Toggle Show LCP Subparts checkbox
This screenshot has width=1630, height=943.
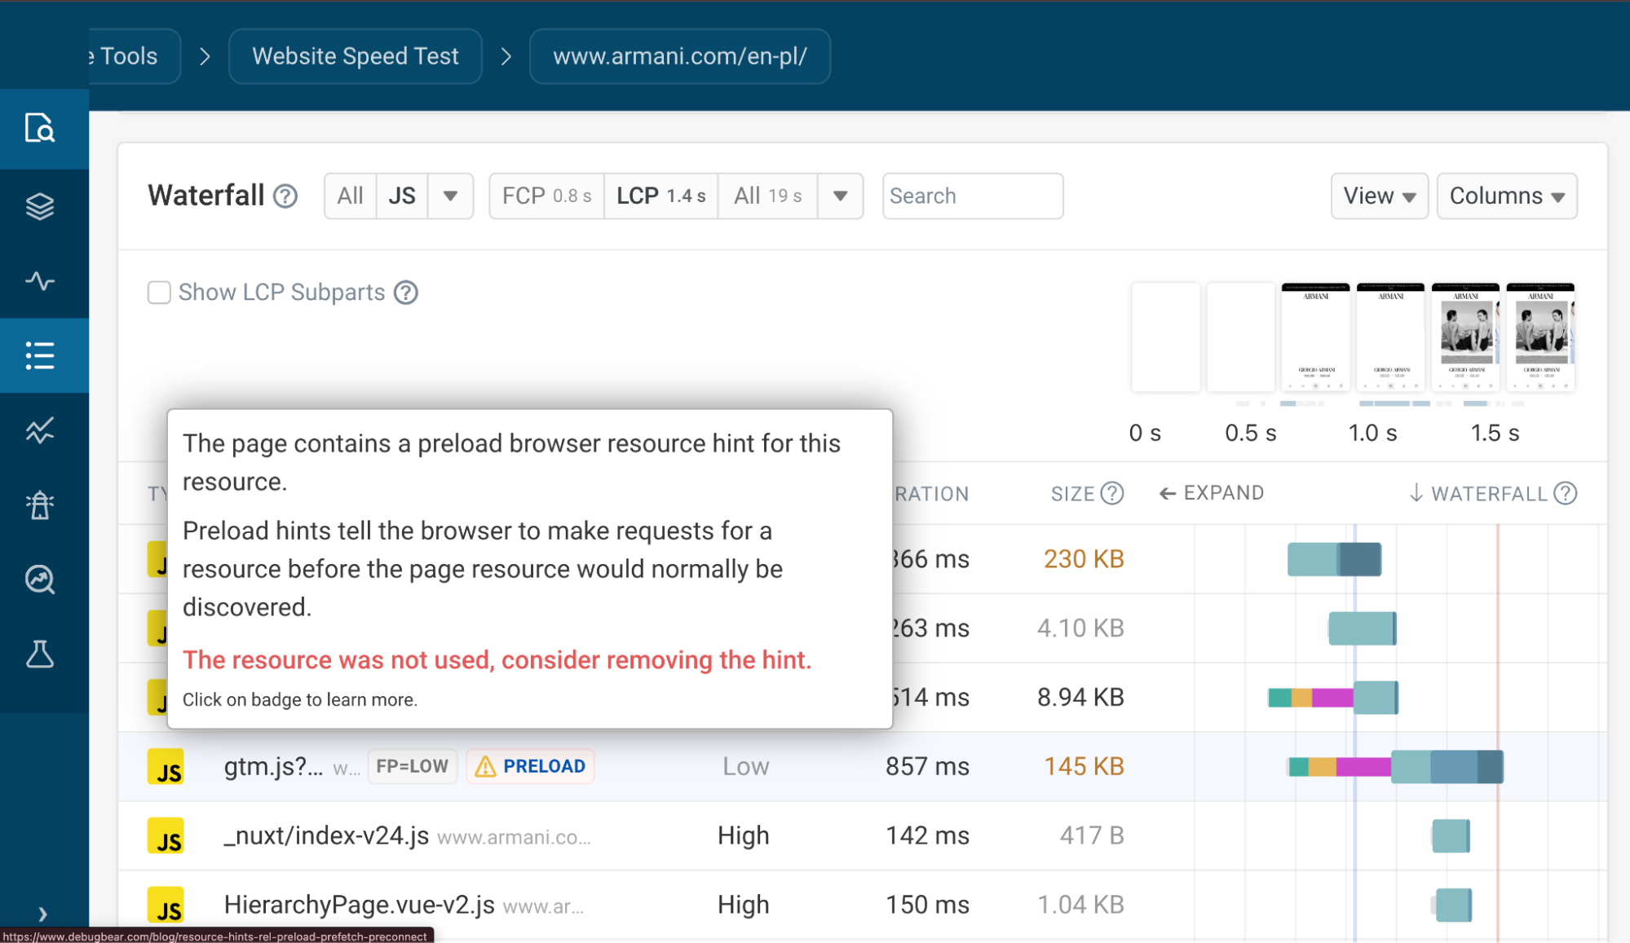pos(159,293)
